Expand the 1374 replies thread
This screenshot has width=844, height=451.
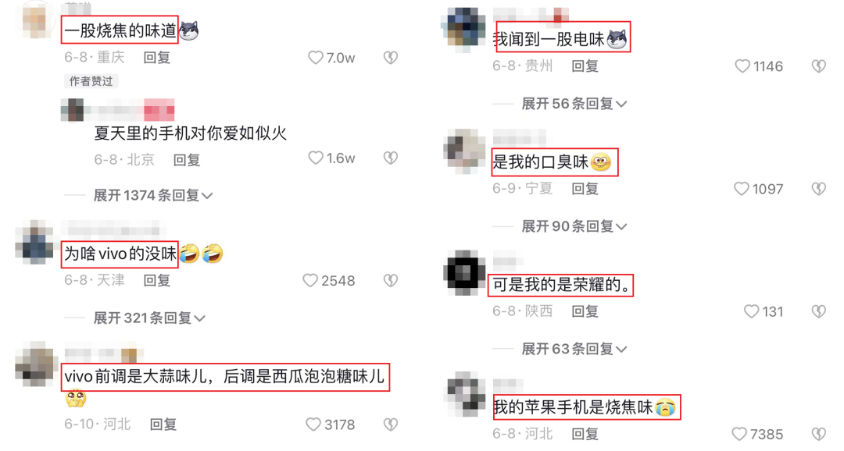153,195
